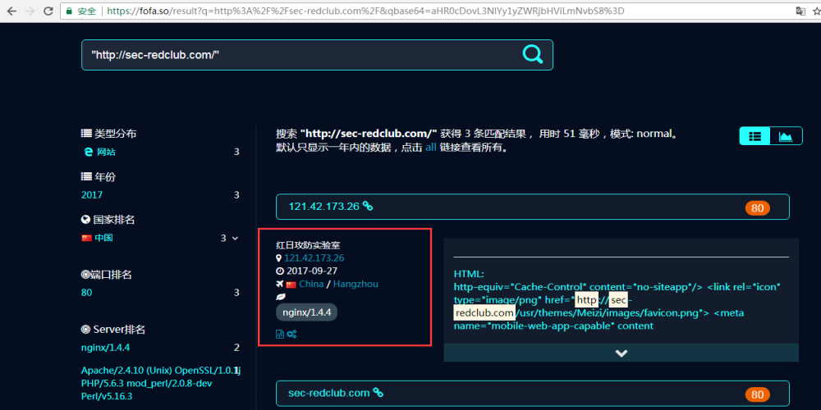Filter by port 80 in sidebar
The height and width of the screenshot is (410, 821).
(x=86, y=293)
